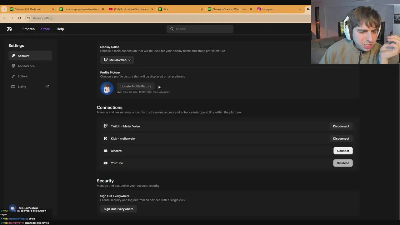
Task: Click the Search input field
Action: click(200, 29)
